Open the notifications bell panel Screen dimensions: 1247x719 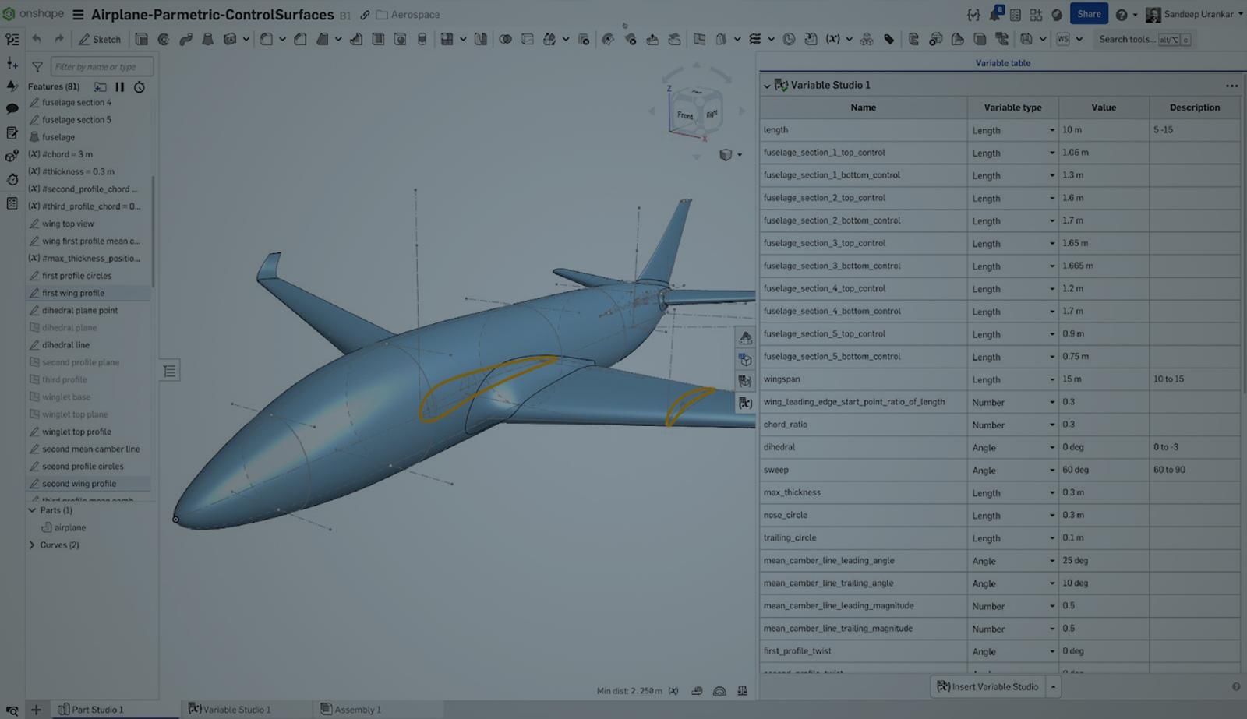click(995, 12)
